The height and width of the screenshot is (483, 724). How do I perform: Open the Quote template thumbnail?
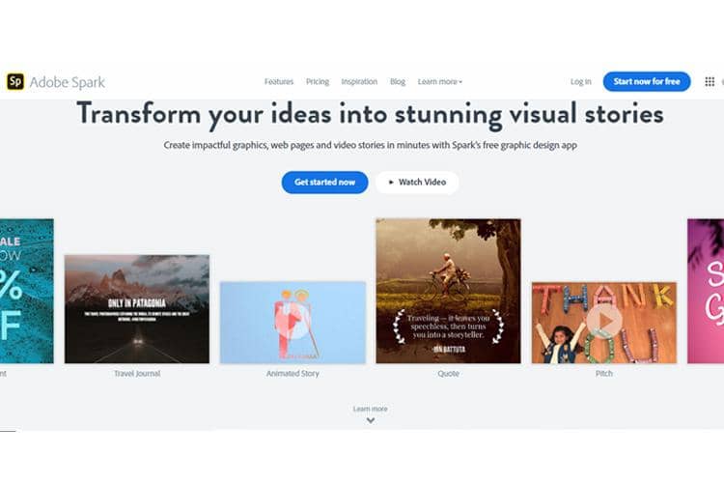pos(448,290)
